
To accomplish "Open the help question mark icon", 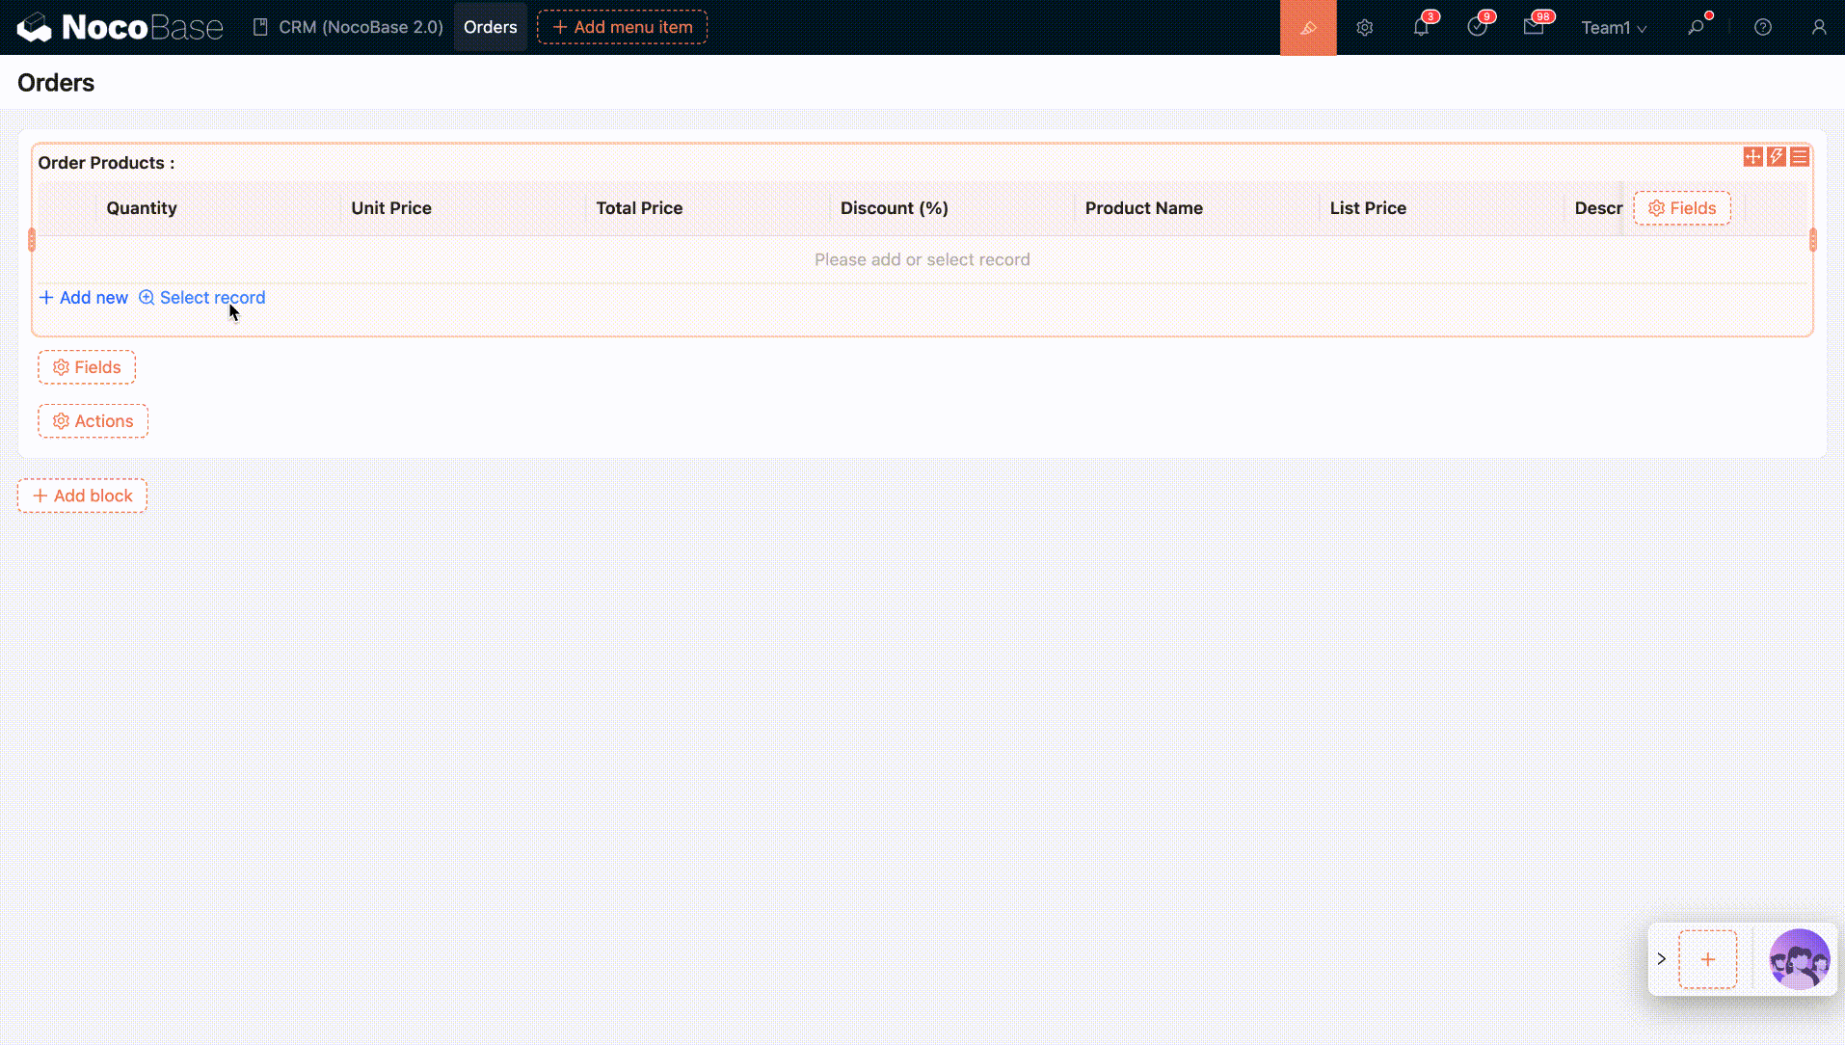I will pos(1762,28).
